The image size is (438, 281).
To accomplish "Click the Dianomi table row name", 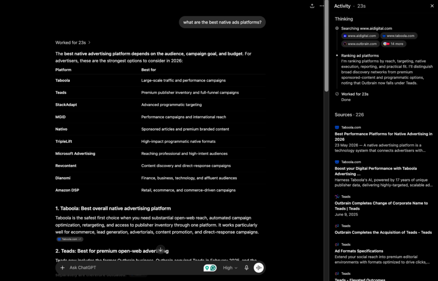I will pos(63,178).
